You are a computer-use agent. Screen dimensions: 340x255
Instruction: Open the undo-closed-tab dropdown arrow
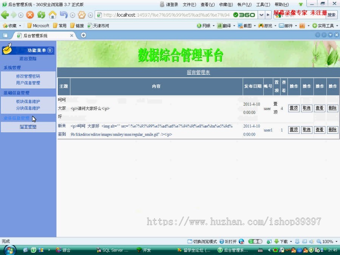[73, 15]
